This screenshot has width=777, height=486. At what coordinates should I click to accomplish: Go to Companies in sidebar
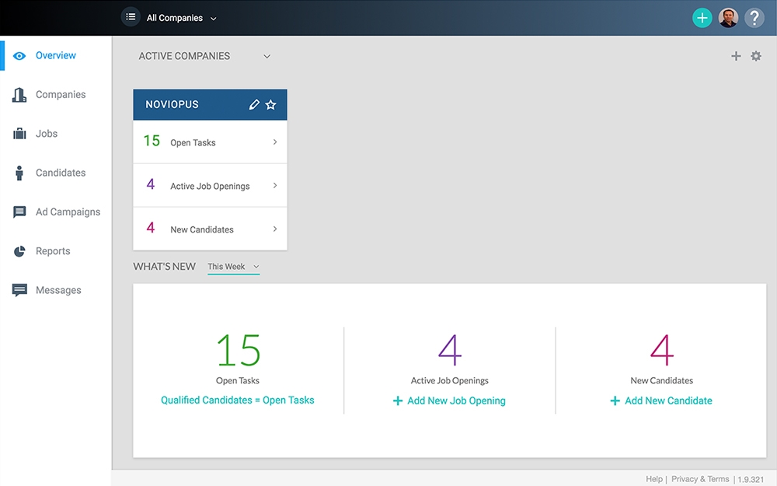pyautogui.click(x=60, y=95)
